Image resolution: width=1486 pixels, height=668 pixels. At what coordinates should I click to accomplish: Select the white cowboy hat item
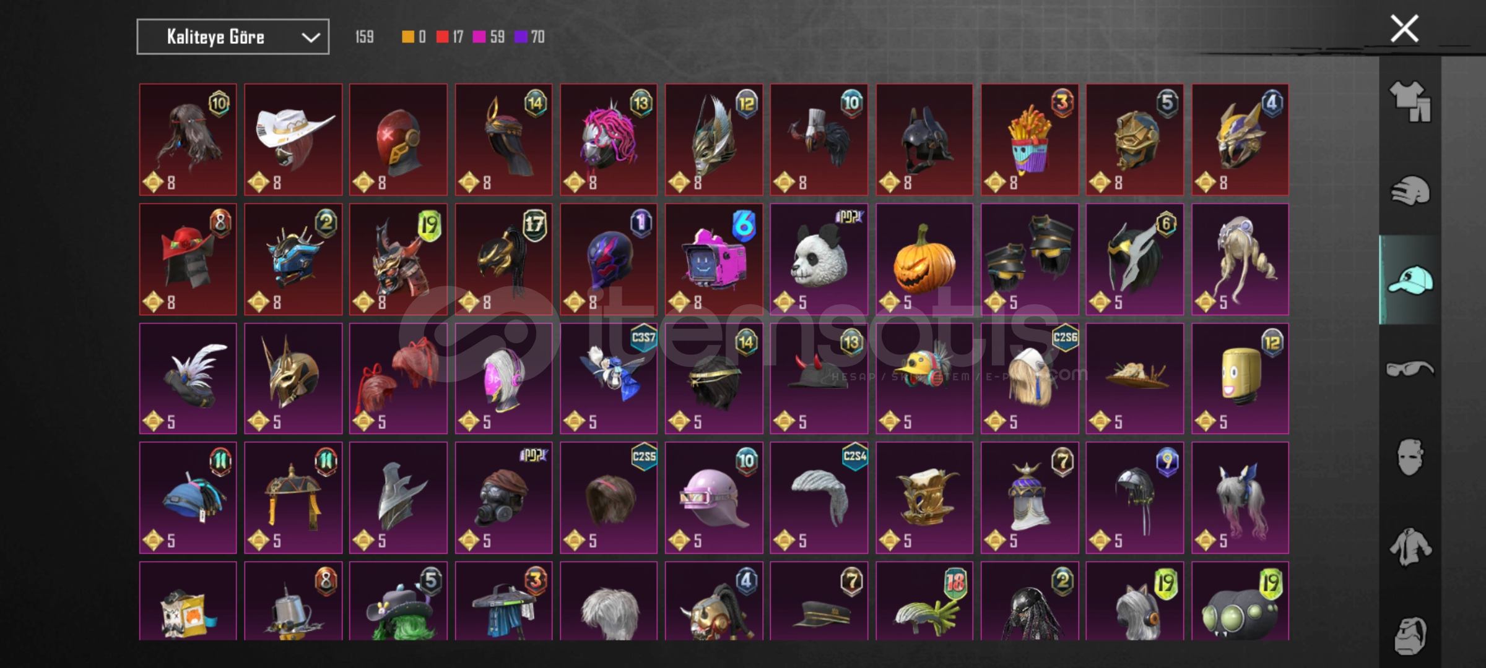coord(293,140)
